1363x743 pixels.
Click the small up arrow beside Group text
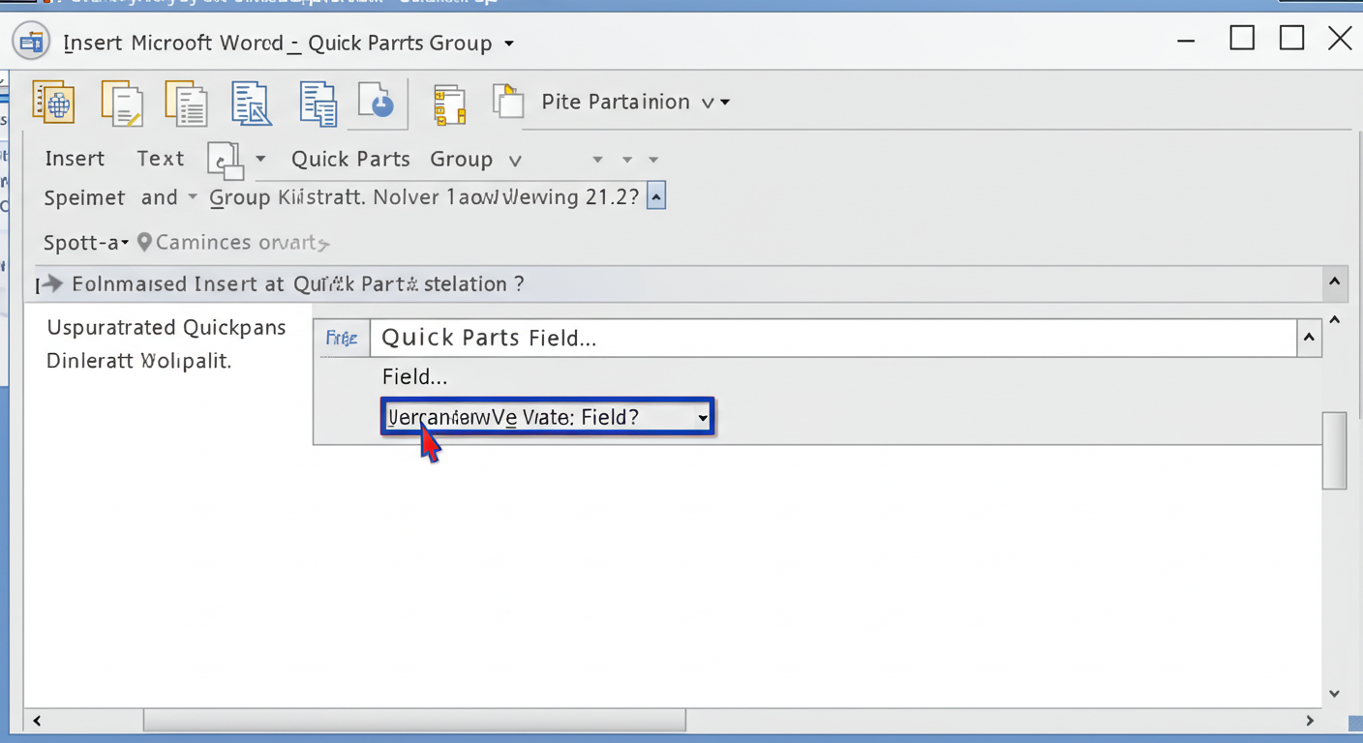tap(656, 196)
